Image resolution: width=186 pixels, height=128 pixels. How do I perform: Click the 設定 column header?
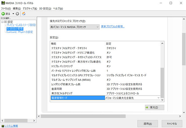[x=109, y=44]
